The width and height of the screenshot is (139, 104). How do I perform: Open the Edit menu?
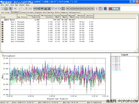[x=7, y=5]
